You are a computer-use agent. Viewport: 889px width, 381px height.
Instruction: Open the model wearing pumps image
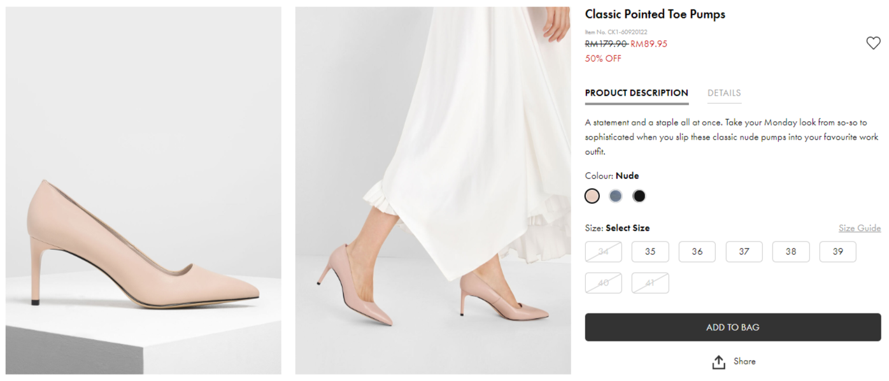click(x=433, y=190)
